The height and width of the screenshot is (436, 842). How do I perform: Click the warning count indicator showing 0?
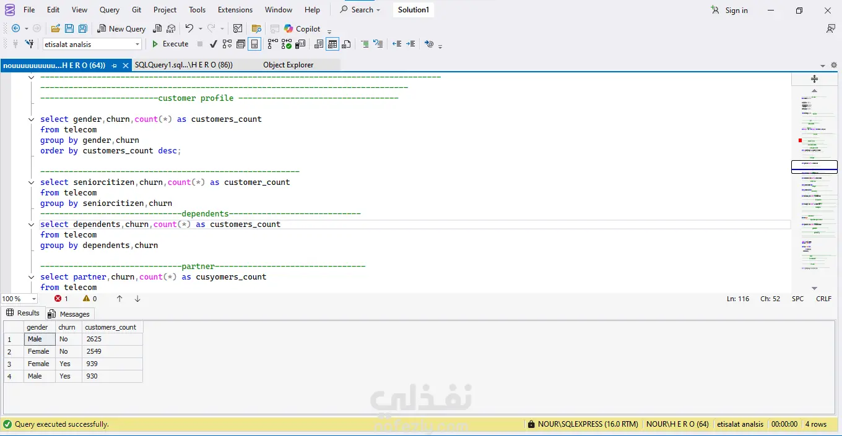click(x=90, y=299)
